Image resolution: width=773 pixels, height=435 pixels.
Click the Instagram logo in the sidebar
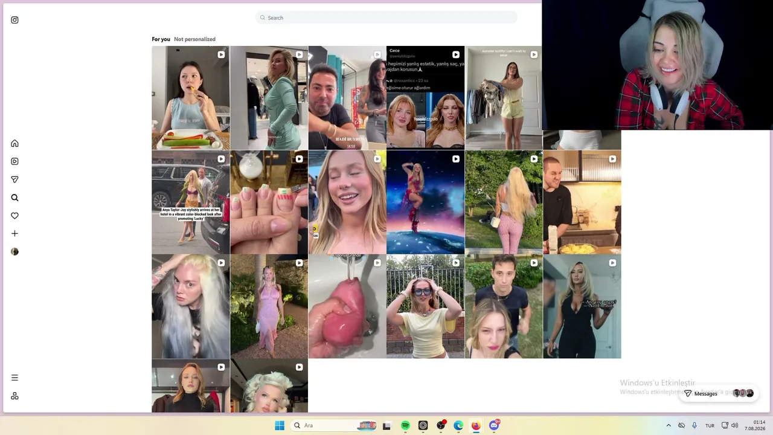[14, 20]
